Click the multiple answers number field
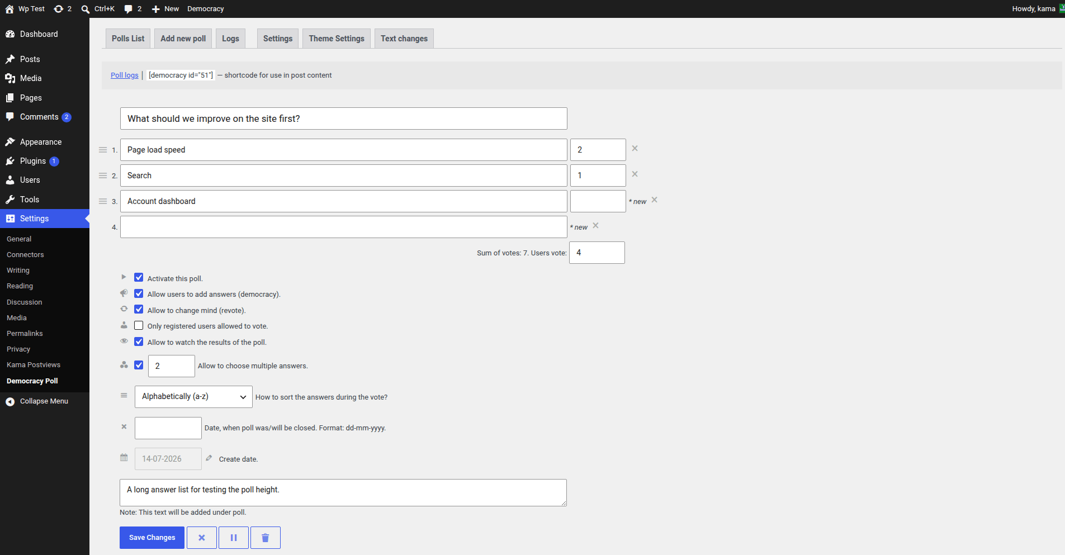The height and width of the screenshot is (555, 1065). click(172, 366)
